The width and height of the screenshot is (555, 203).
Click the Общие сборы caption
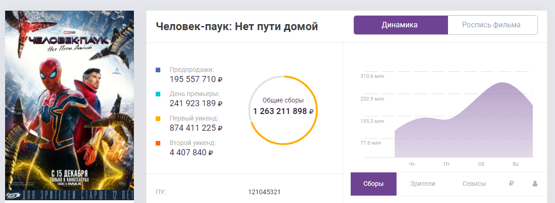[283, 100]
